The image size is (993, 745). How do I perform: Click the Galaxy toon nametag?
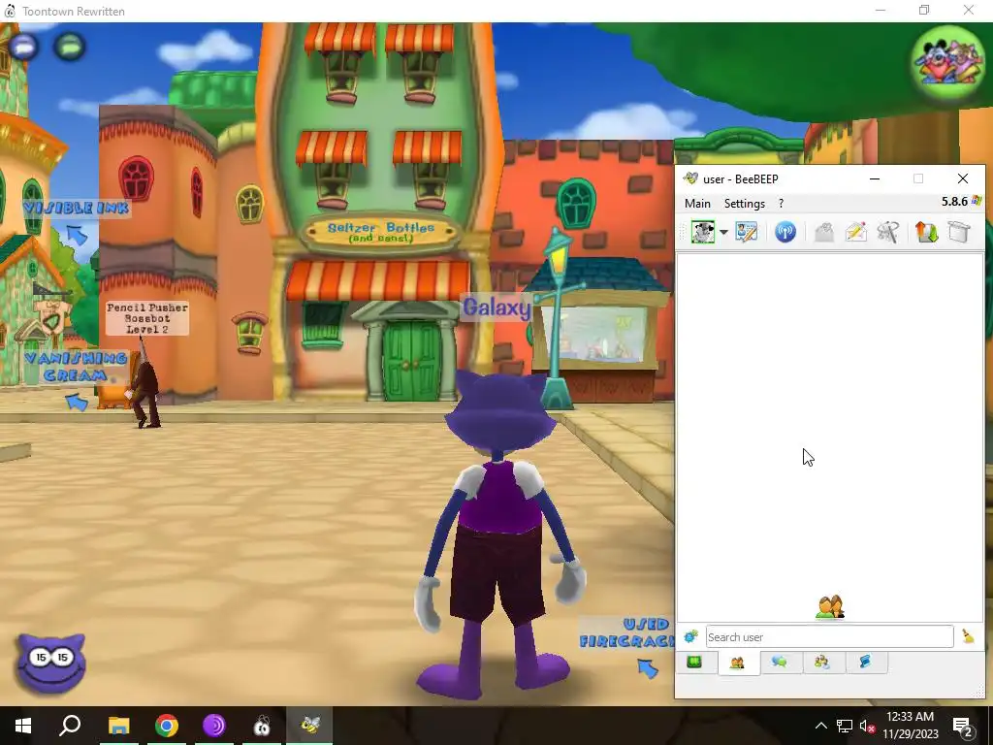(496, 308)
